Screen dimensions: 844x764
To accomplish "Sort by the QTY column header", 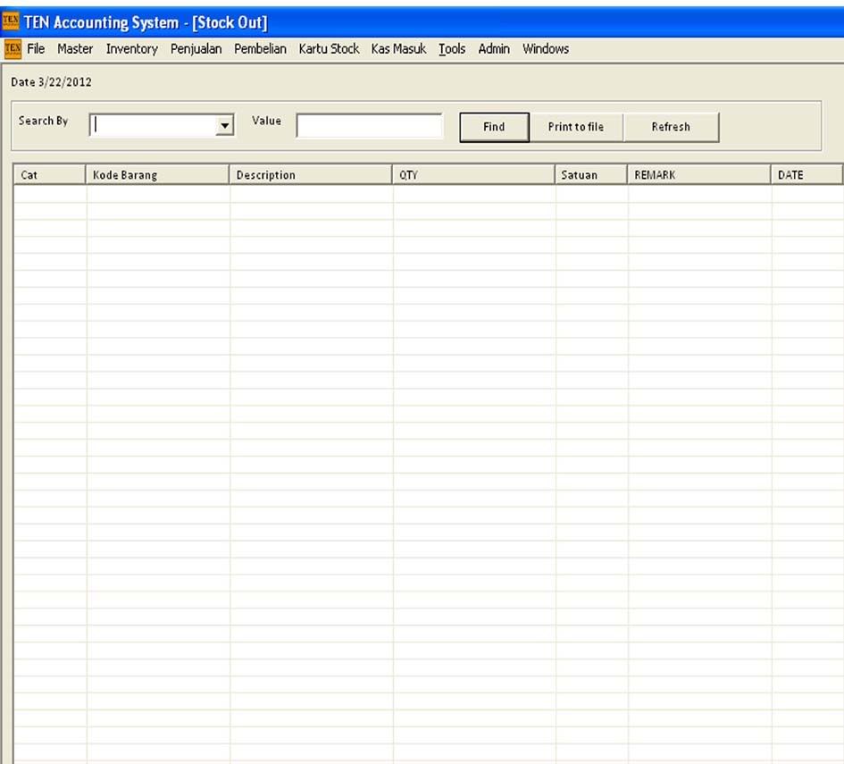I will pyautogui.click(x=473, y=175).
